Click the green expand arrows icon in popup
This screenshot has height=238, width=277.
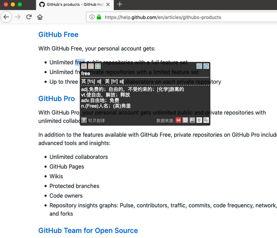click(x=98, y=66)
